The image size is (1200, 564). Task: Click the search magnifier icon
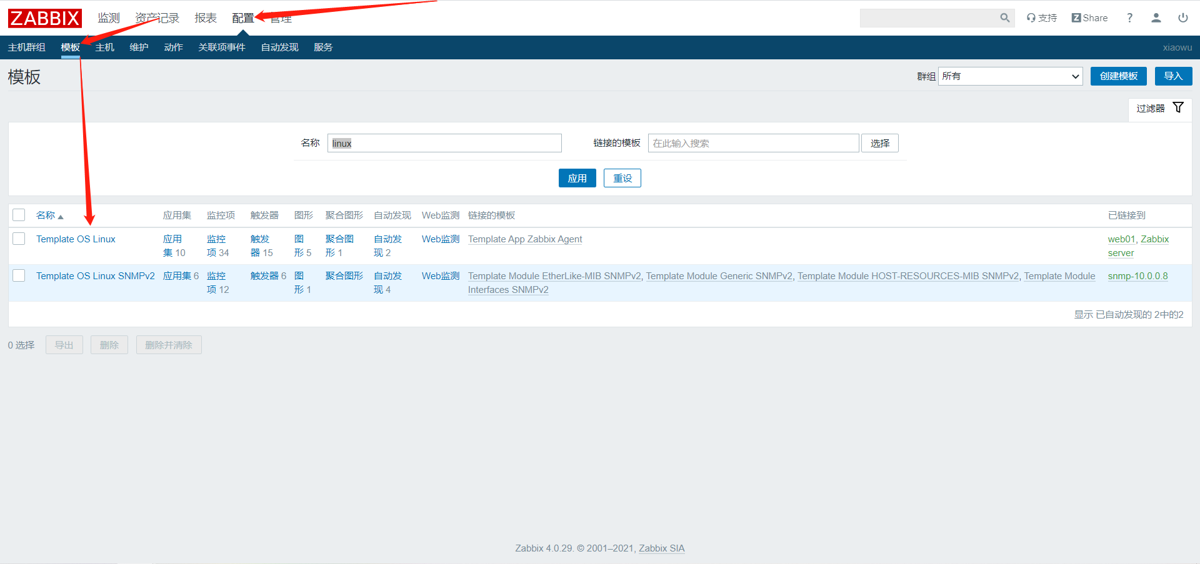[x=1004, y=18]
